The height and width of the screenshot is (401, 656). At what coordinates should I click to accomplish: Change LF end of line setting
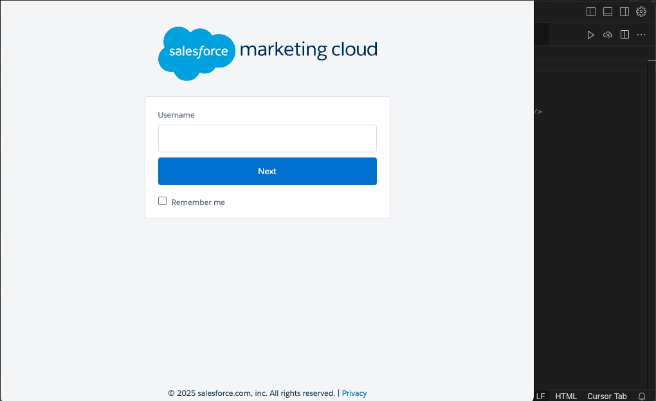[x=540, y=396]
